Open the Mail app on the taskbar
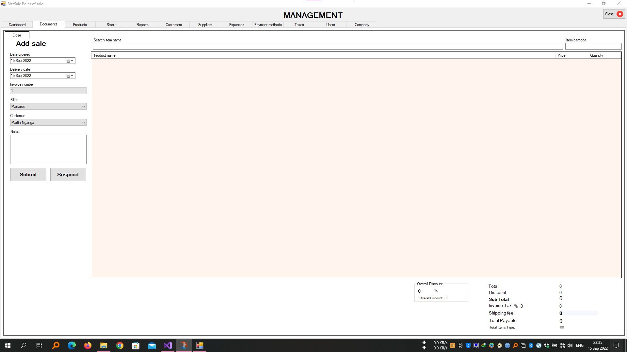The height and width of the screenshot is (352, 627). (x=152, y=345)
